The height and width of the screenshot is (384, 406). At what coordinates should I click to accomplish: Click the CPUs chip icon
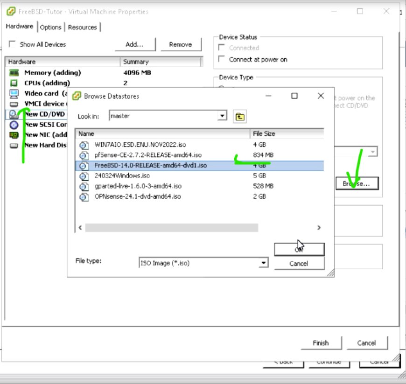tap(14, 83)
